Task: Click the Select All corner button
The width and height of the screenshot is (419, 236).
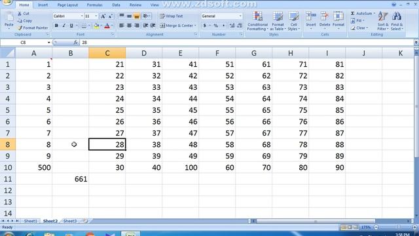Action: [8, 53]
